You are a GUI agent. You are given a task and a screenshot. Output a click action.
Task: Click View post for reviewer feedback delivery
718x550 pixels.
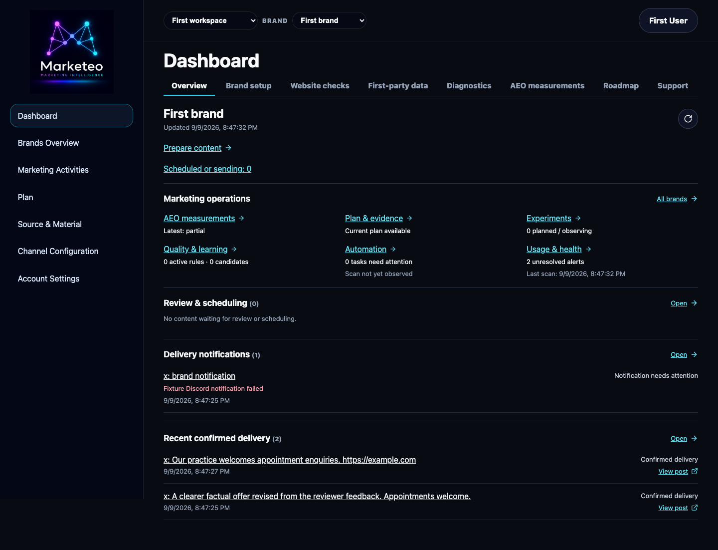[x=673, y=508]
